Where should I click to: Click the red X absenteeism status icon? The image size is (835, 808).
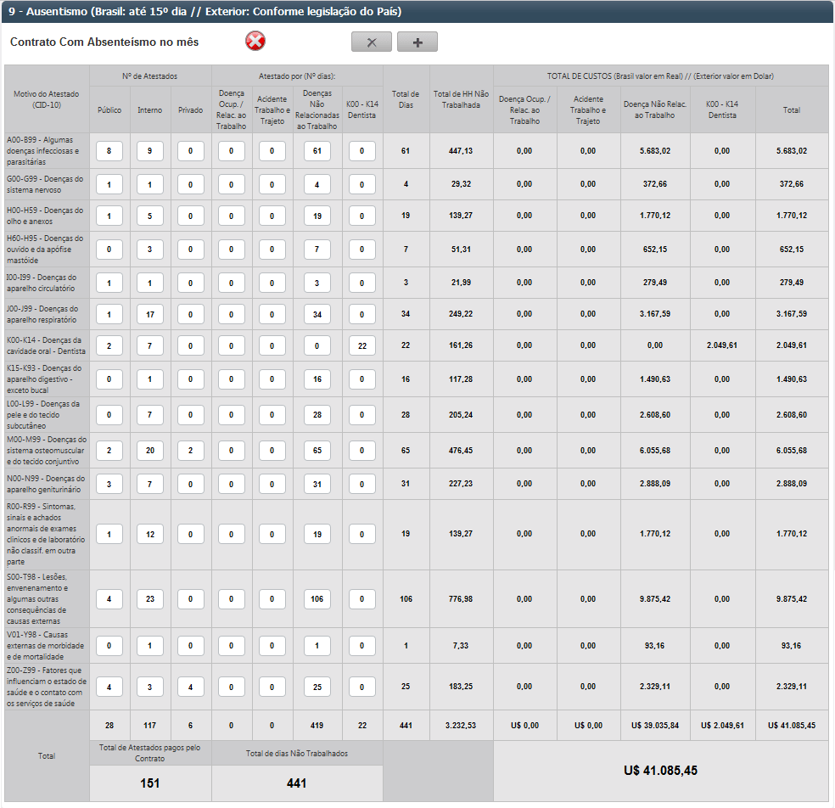tap(255, 42)
